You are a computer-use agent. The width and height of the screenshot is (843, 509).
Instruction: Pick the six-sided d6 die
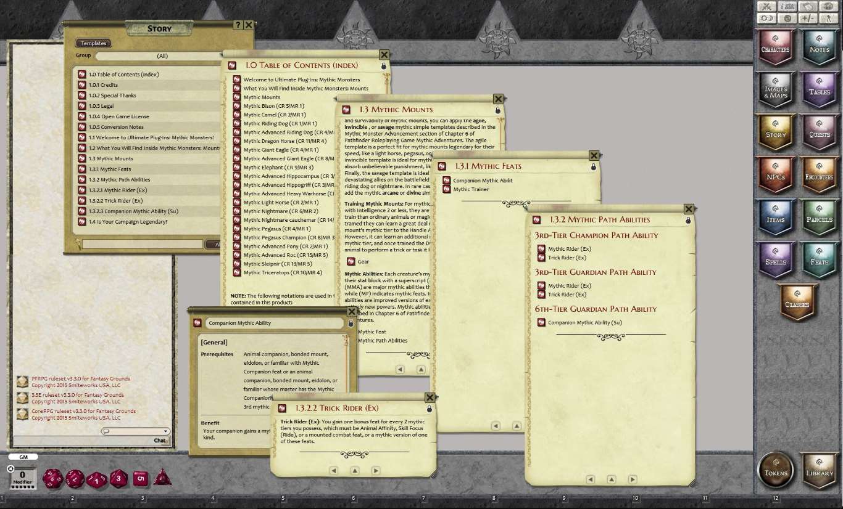click(141, 478)
